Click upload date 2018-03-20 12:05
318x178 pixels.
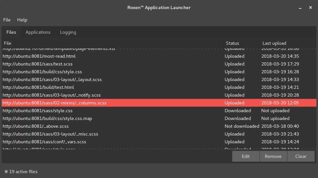click(280, 103)
